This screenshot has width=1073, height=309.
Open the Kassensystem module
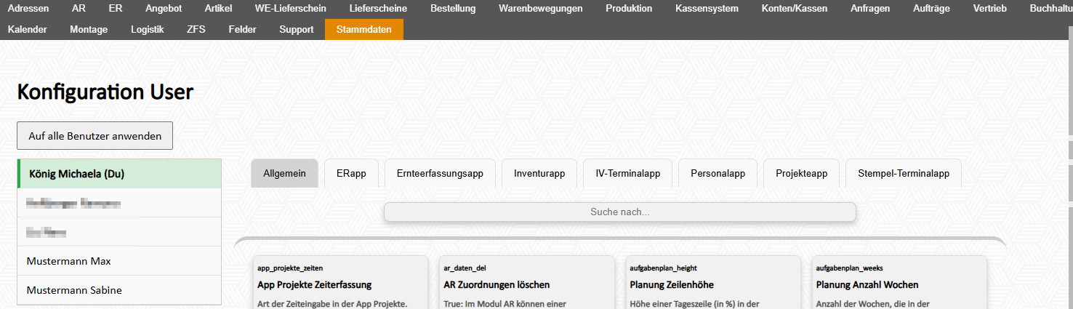[x=707, y=9]
